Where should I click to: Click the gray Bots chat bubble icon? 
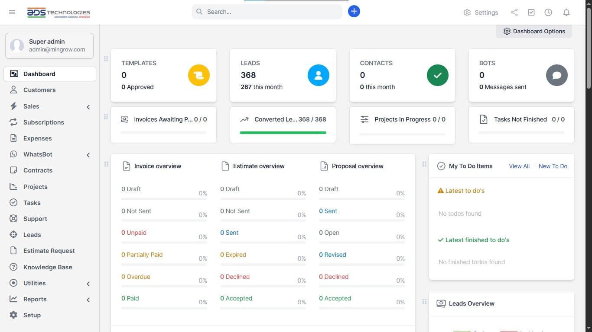coord(557,75)
